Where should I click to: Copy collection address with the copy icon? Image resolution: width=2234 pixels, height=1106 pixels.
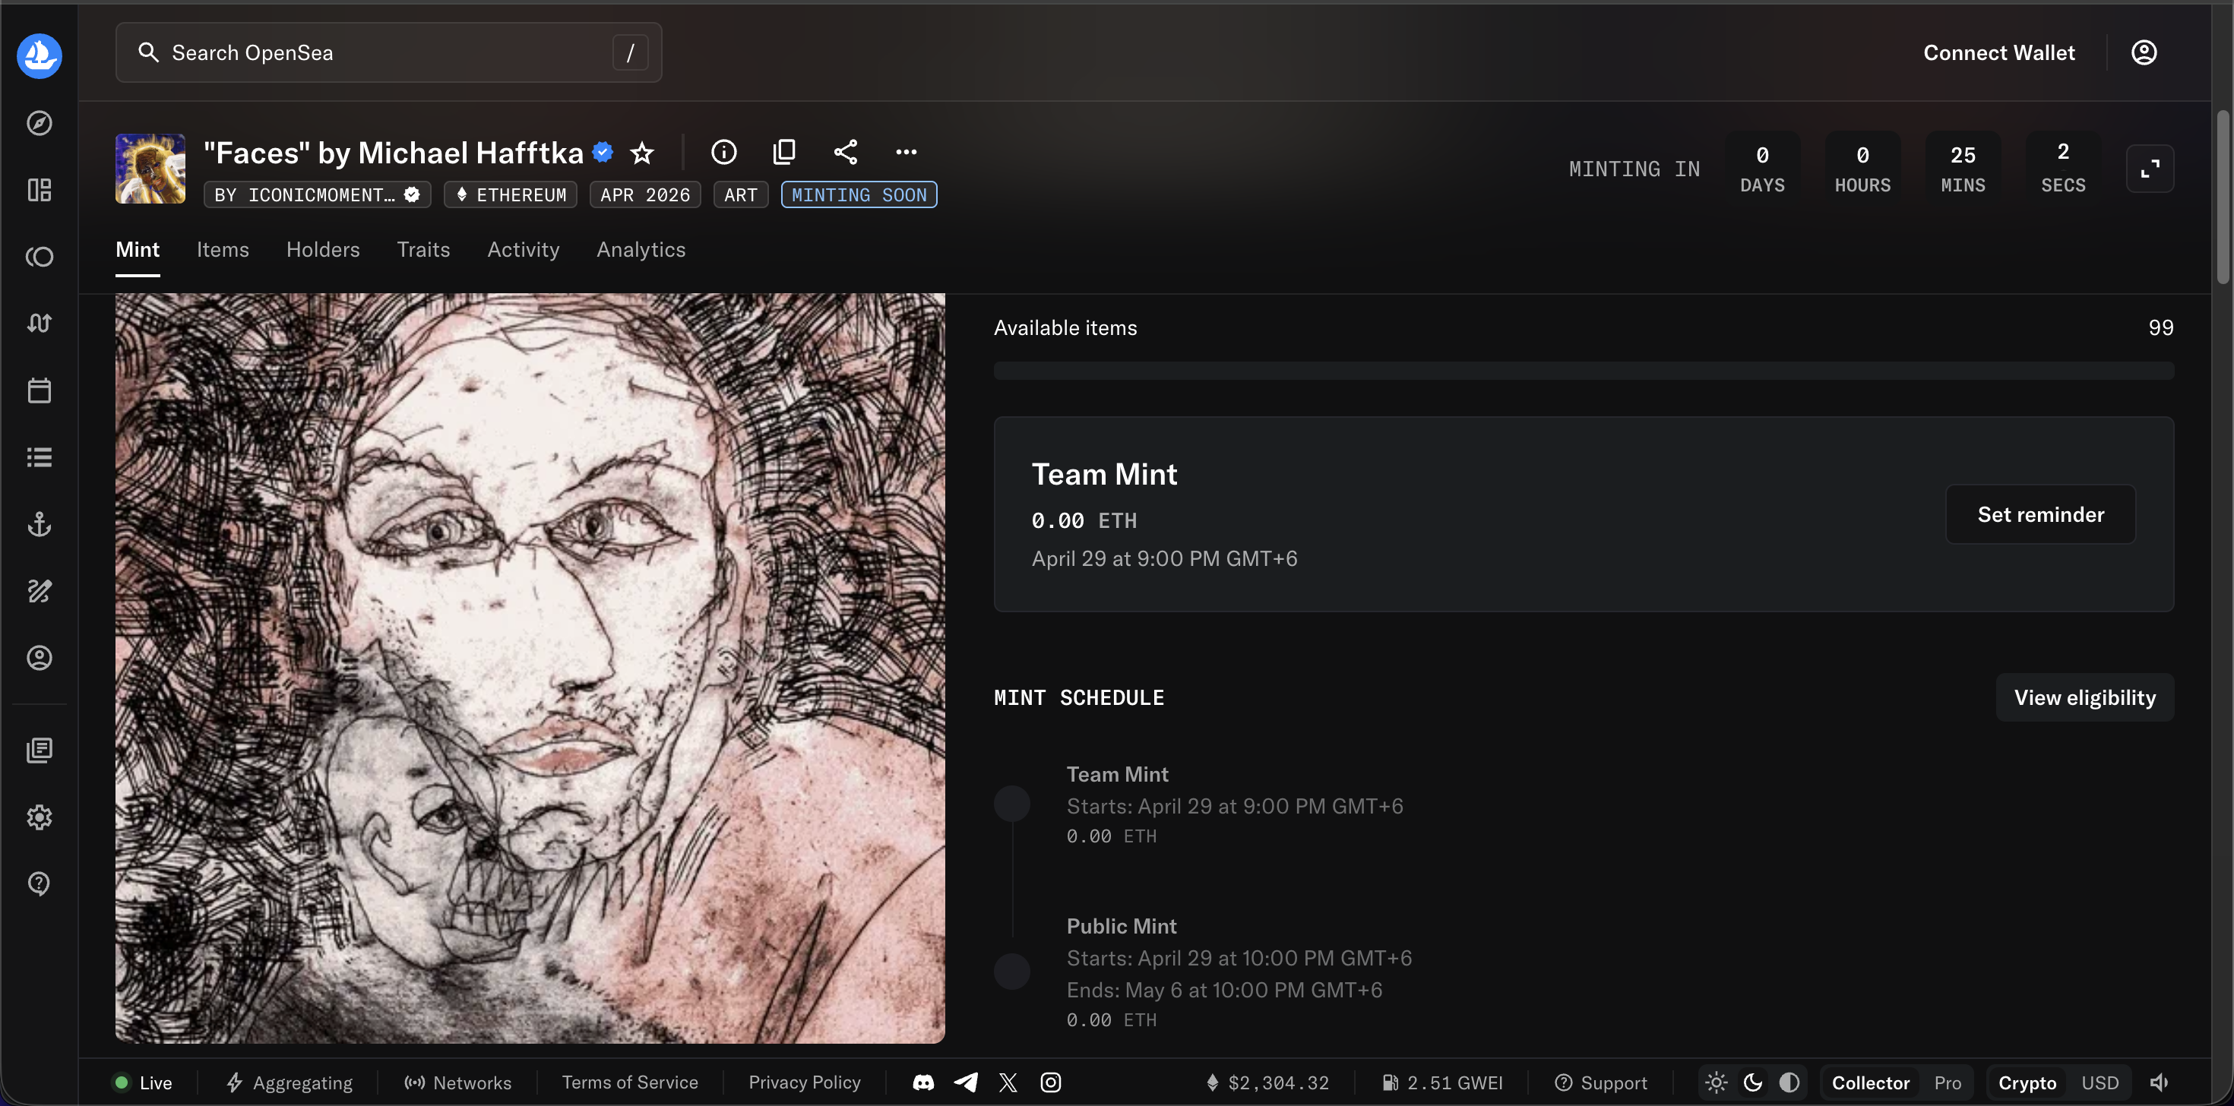tap(784, 152)
